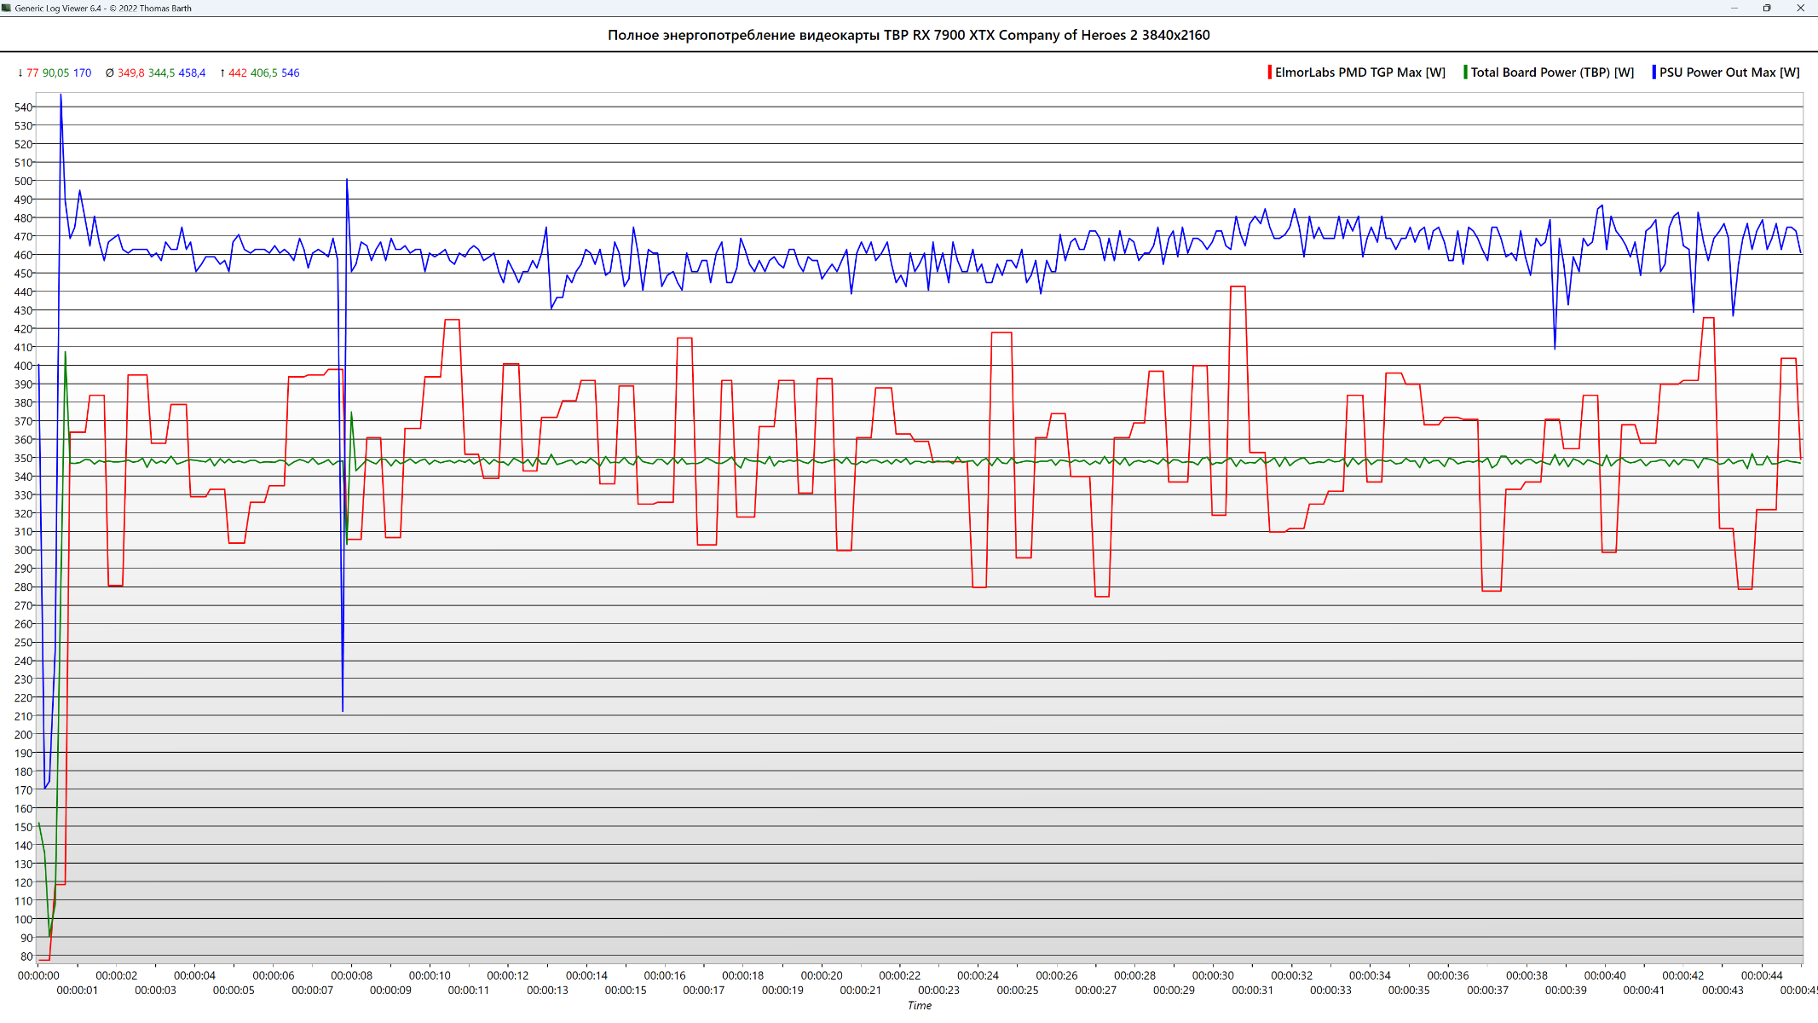
Task: Click the chart title about RX 7900 XTX
Action: coord(909,35)
